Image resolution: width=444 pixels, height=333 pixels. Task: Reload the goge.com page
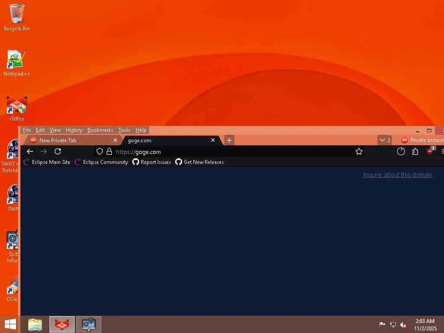[x=58, y=151]
